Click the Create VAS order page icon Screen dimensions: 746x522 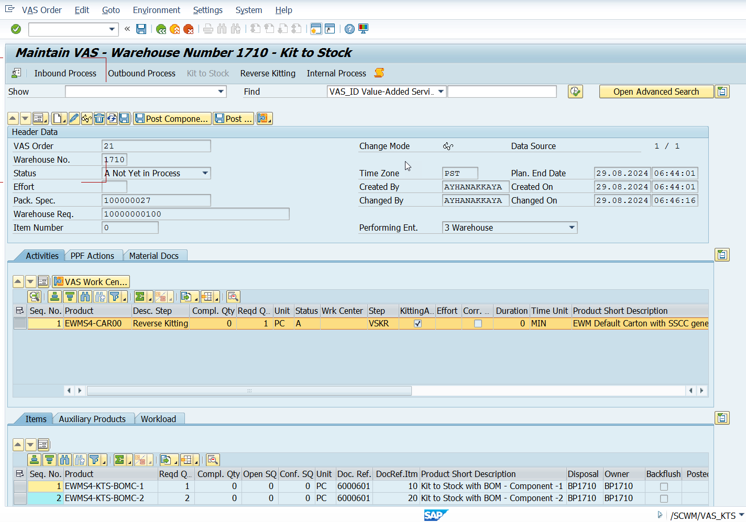coord(58,119)
